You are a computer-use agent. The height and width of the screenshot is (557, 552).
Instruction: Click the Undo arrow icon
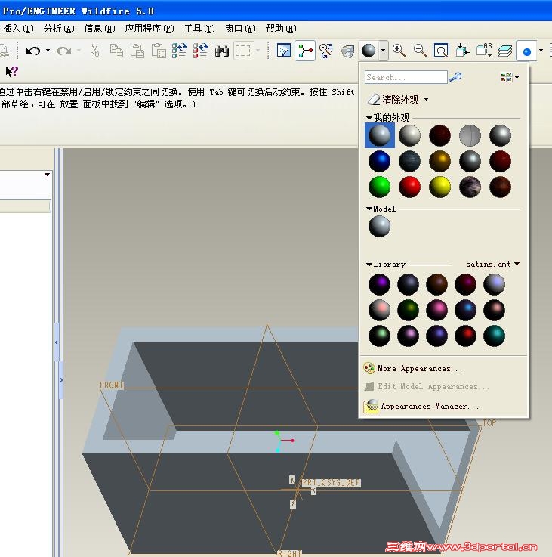point(33,51)
